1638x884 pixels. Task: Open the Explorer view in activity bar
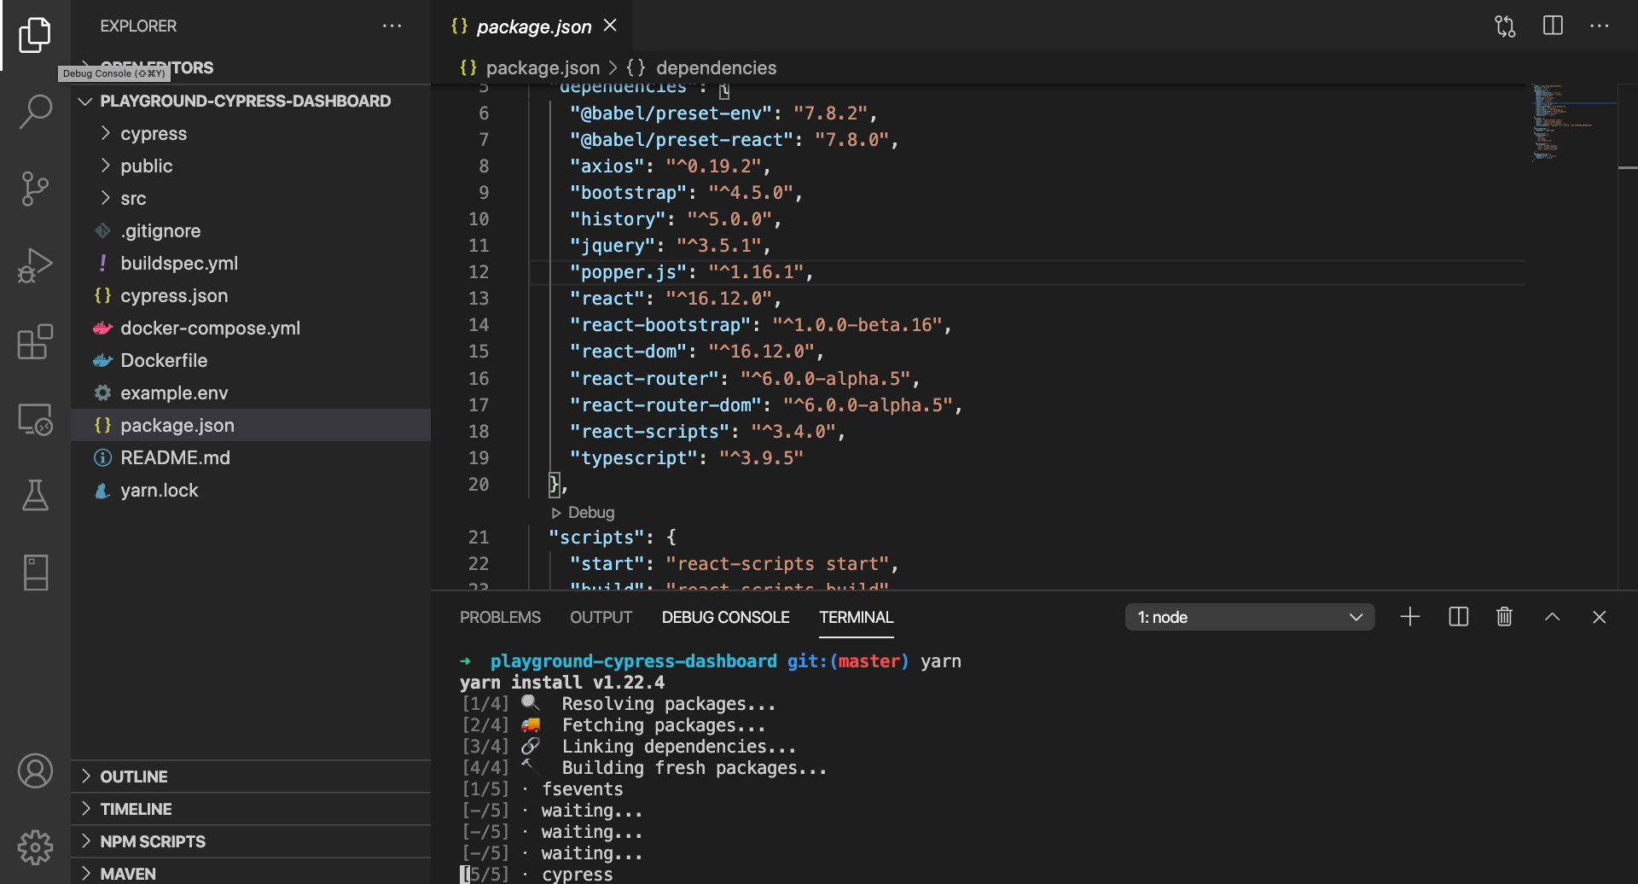click(35, 35)
